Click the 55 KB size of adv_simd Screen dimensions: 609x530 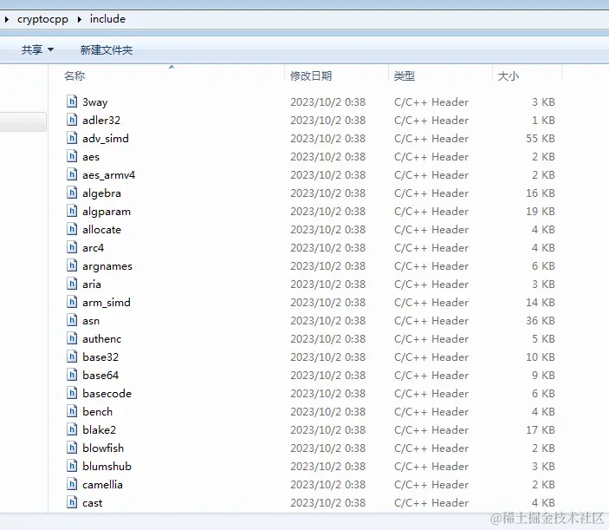click(541, 139)
